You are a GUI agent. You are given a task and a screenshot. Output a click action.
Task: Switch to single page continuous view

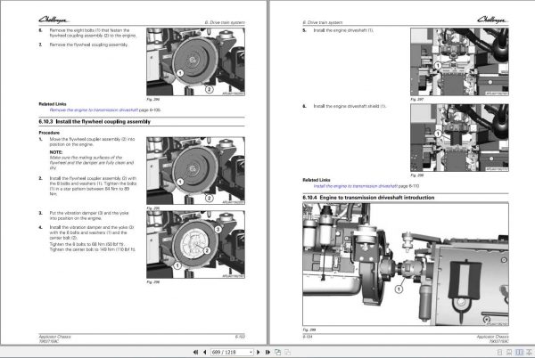point(509,352)
